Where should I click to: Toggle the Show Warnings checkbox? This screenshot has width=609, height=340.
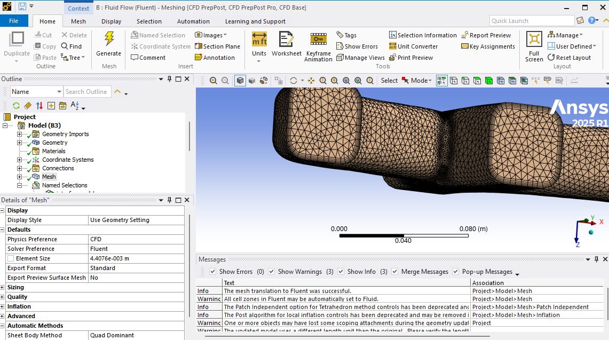tap(272, 272)
